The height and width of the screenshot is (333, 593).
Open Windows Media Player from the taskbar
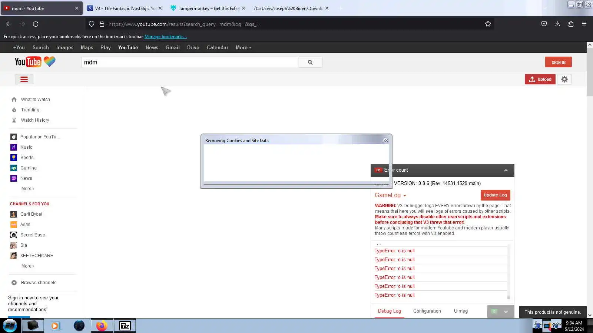[x=56, y=326]
